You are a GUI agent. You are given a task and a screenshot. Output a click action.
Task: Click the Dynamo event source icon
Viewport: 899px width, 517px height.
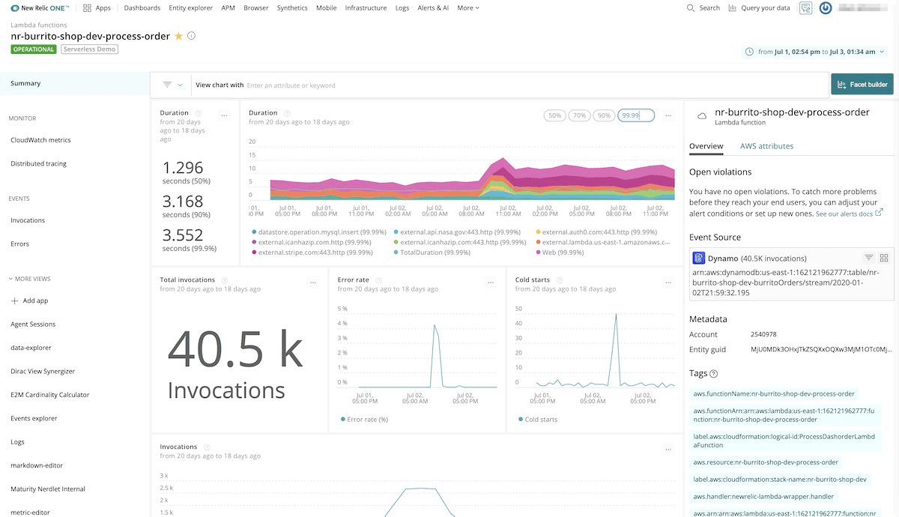(700, 258)
